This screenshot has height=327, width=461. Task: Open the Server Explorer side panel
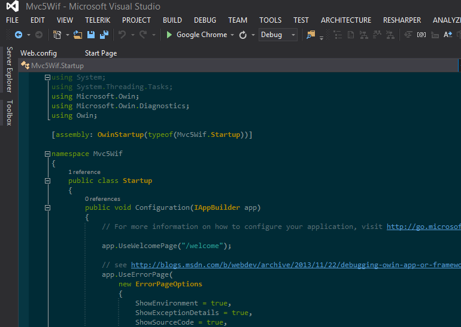(x=10, y=69)
